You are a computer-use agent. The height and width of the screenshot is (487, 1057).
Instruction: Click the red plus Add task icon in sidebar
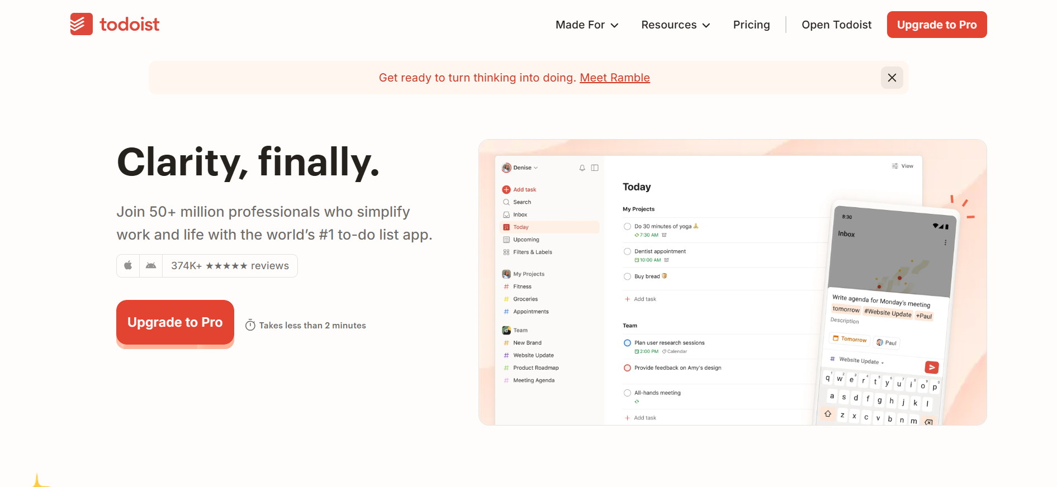506,189
